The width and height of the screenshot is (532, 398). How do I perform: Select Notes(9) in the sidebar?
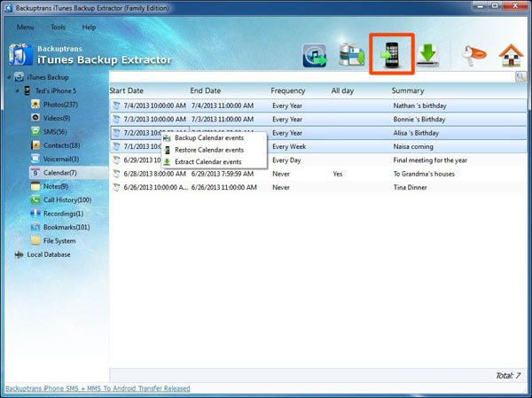[56, 186]
